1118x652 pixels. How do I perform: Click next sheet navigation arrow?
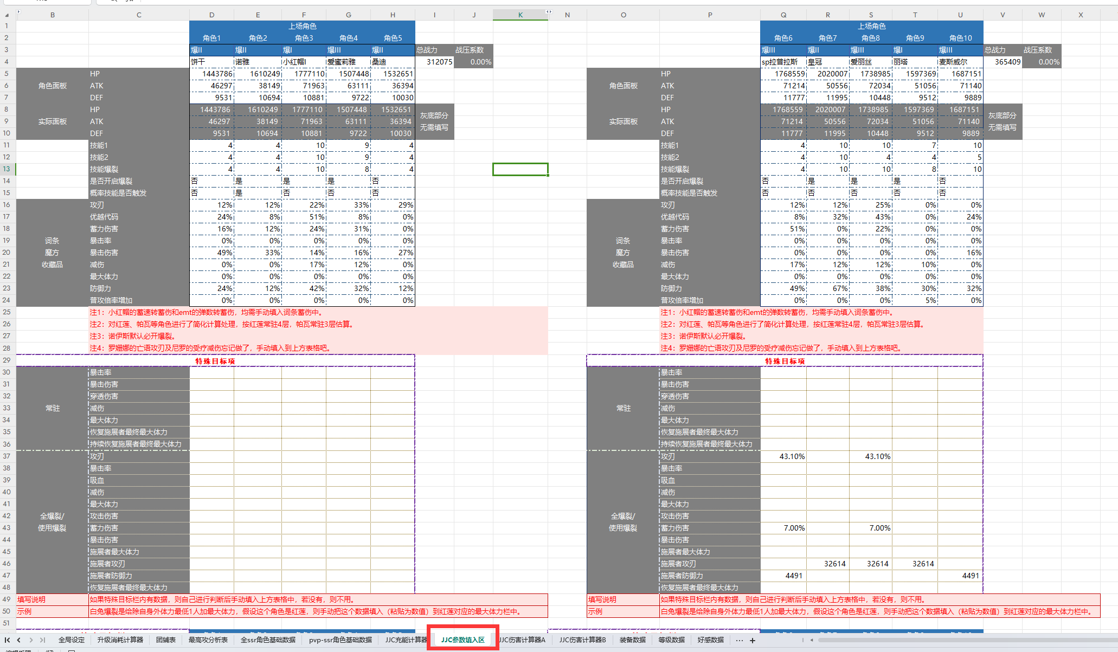(31, 640)
